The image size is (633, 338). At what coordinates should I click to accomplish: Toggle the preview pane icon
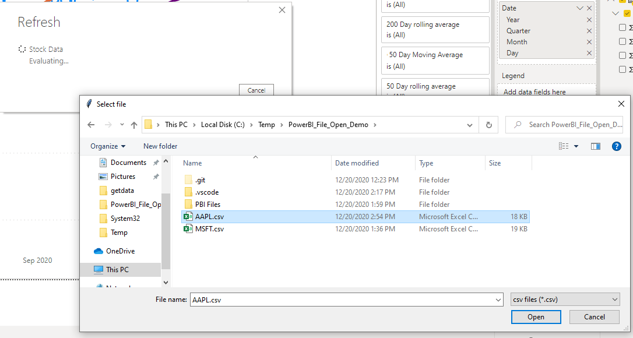point(595,146)
